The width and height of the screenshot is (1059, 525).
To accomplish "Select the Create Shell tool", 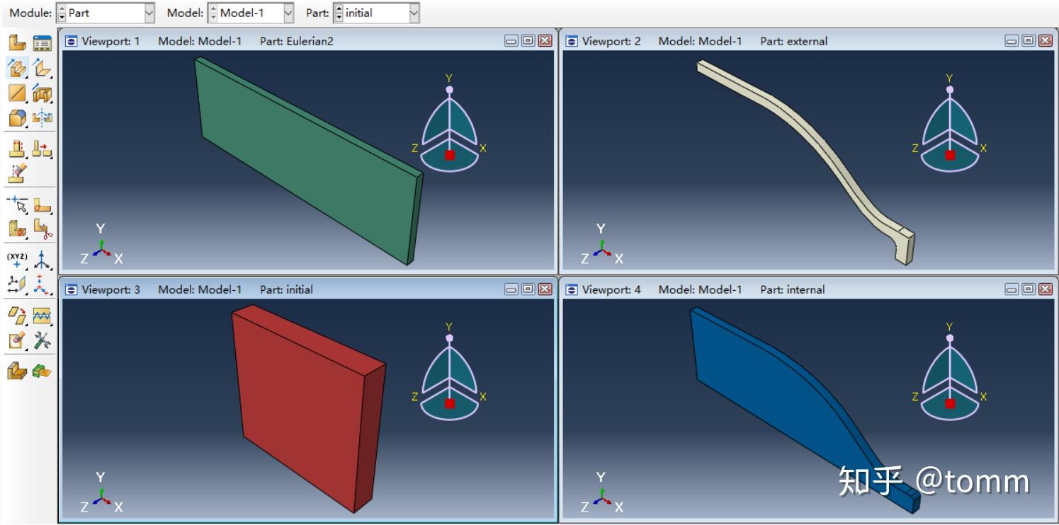I will pos(43,68).
